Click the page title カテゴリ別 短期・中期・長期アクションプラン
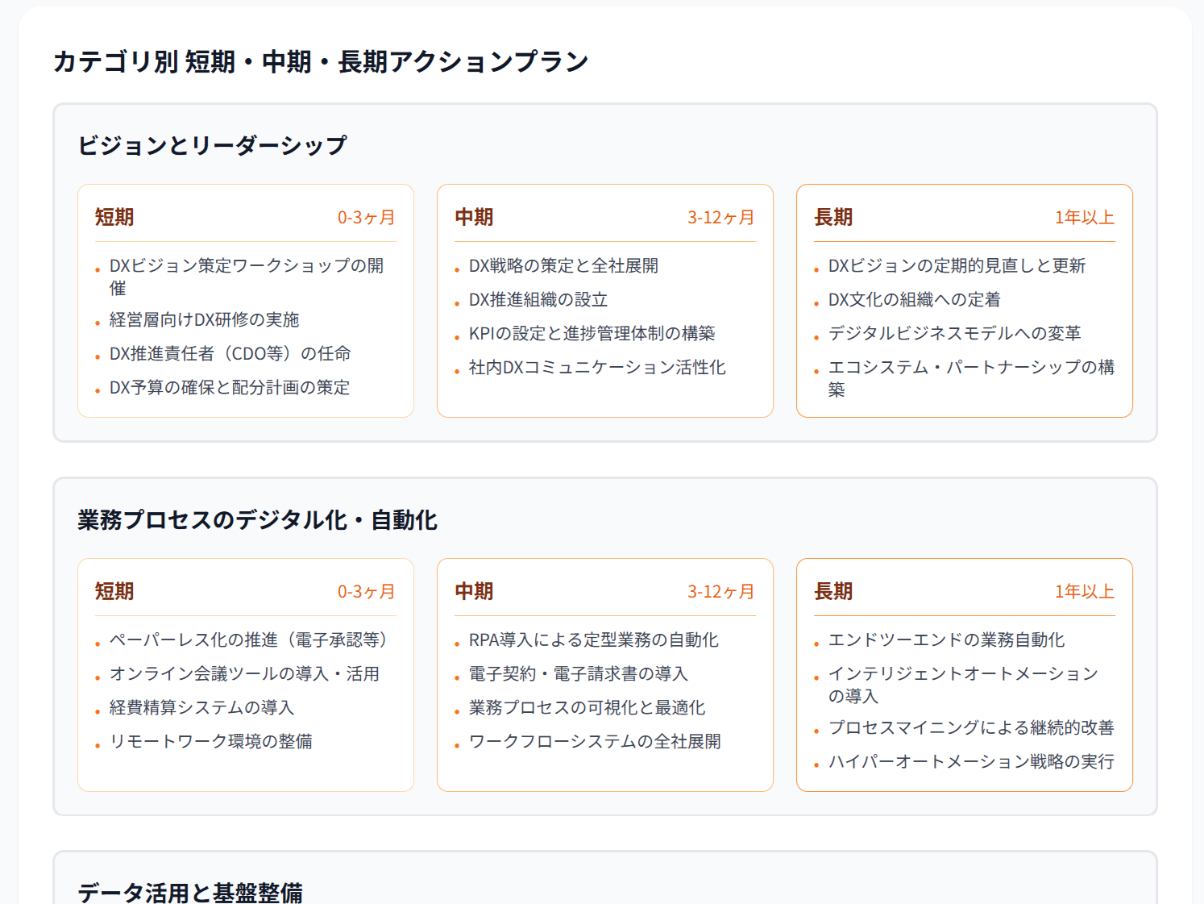Viewport: 1204px width, 904px height. point(322,59)
